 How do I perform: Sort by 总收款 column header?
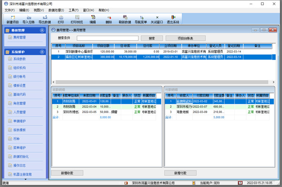click(125, 46)
